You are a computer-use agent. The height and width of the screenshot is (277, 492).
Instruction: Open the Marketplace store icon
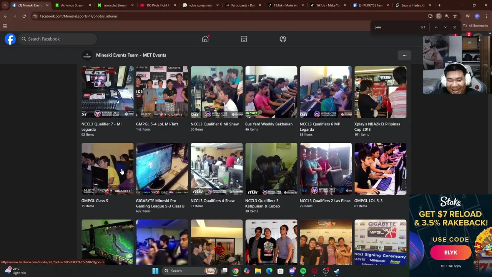click(x=244, y=39)
